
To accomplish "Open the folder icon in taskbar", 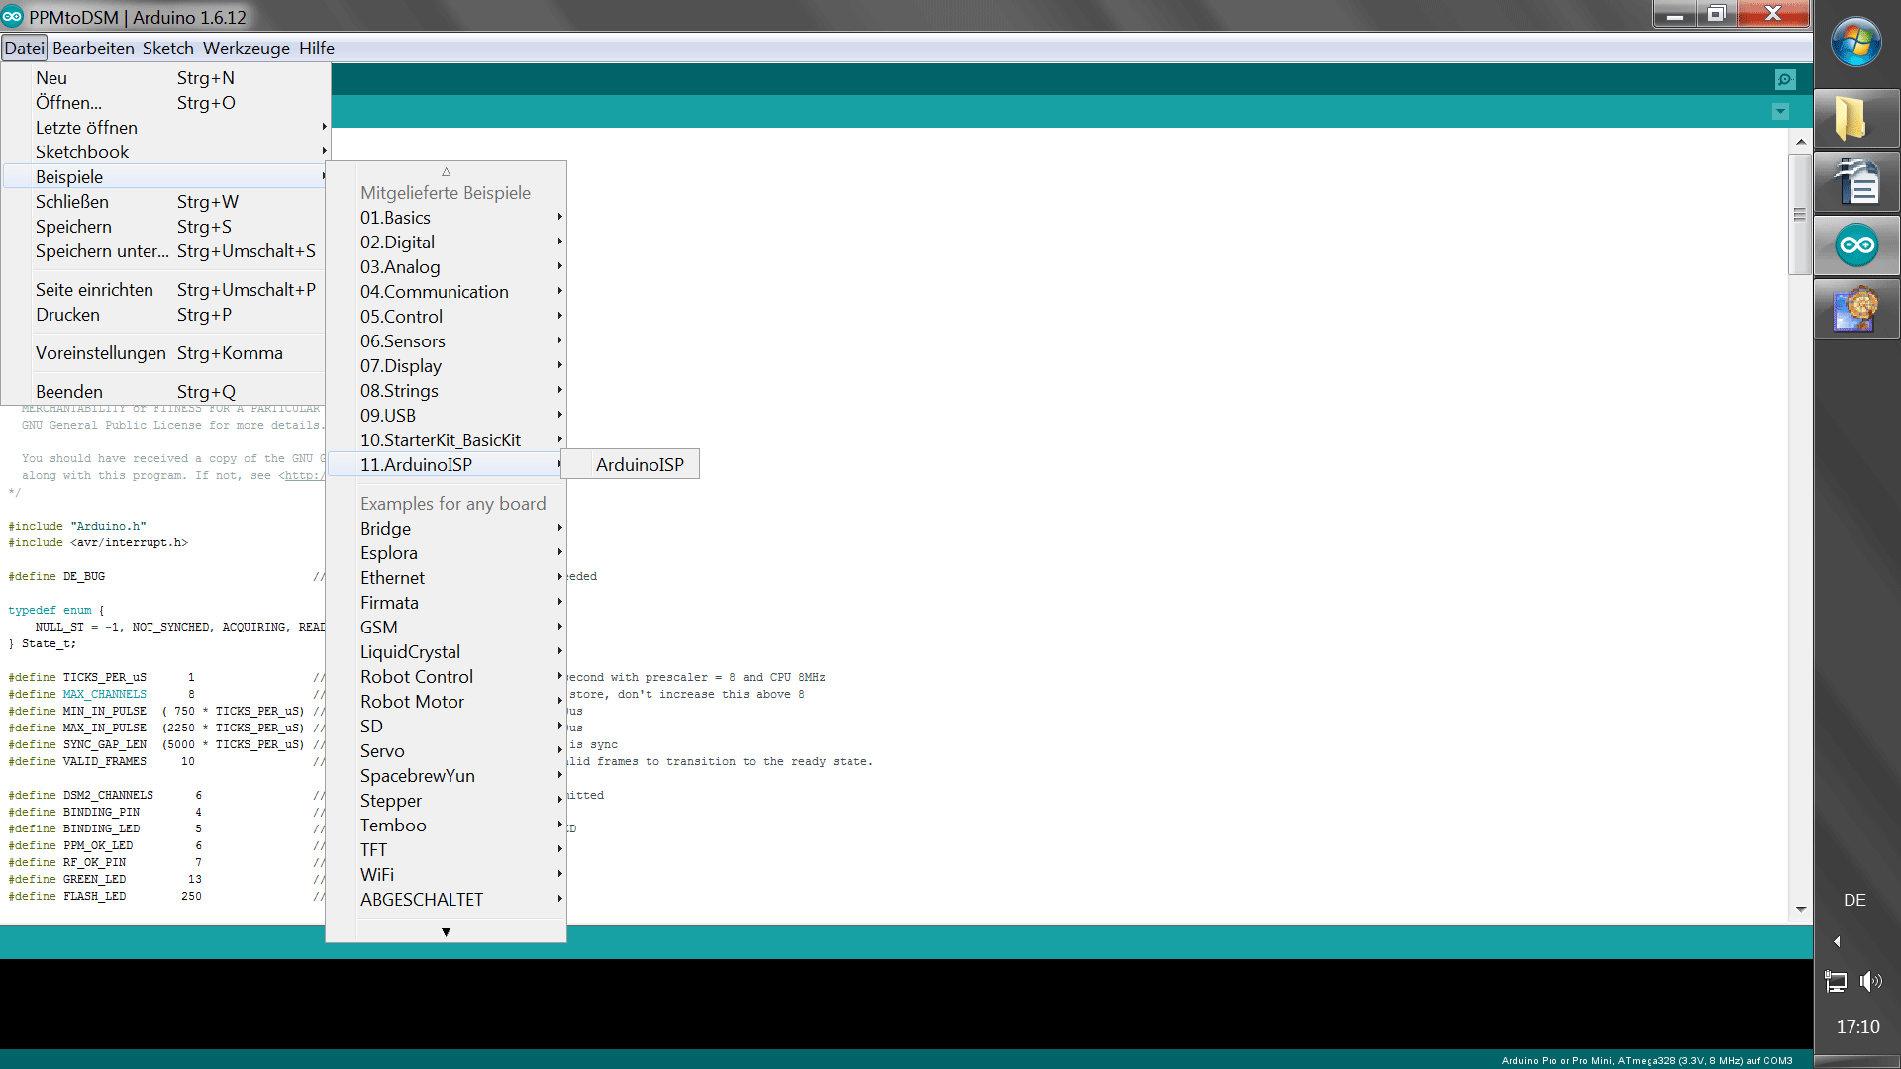I will [1856, 120].
